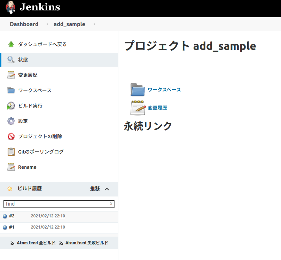Open 変更履歴 in the sidebar

28,75
